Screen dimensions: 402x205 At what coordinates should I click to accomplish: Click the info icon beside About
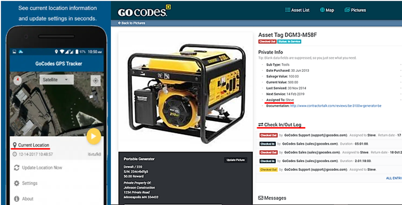pyautogui.click(x=16, y=198)
